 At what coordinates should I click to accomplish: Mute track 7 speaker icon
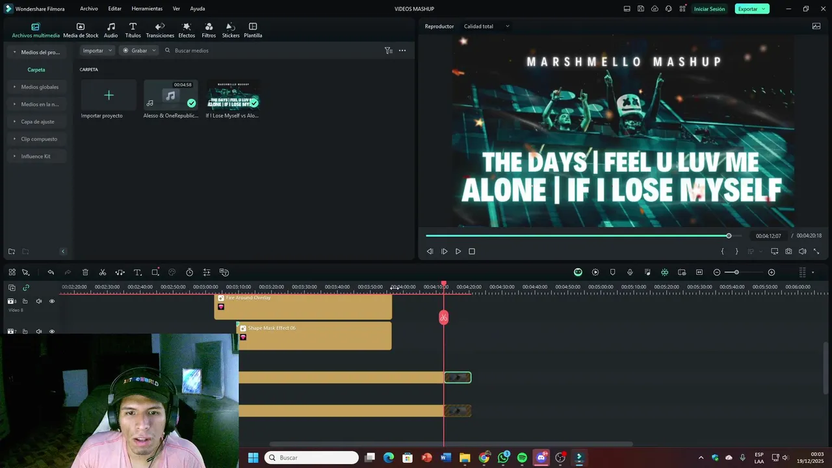pos(38,331)
